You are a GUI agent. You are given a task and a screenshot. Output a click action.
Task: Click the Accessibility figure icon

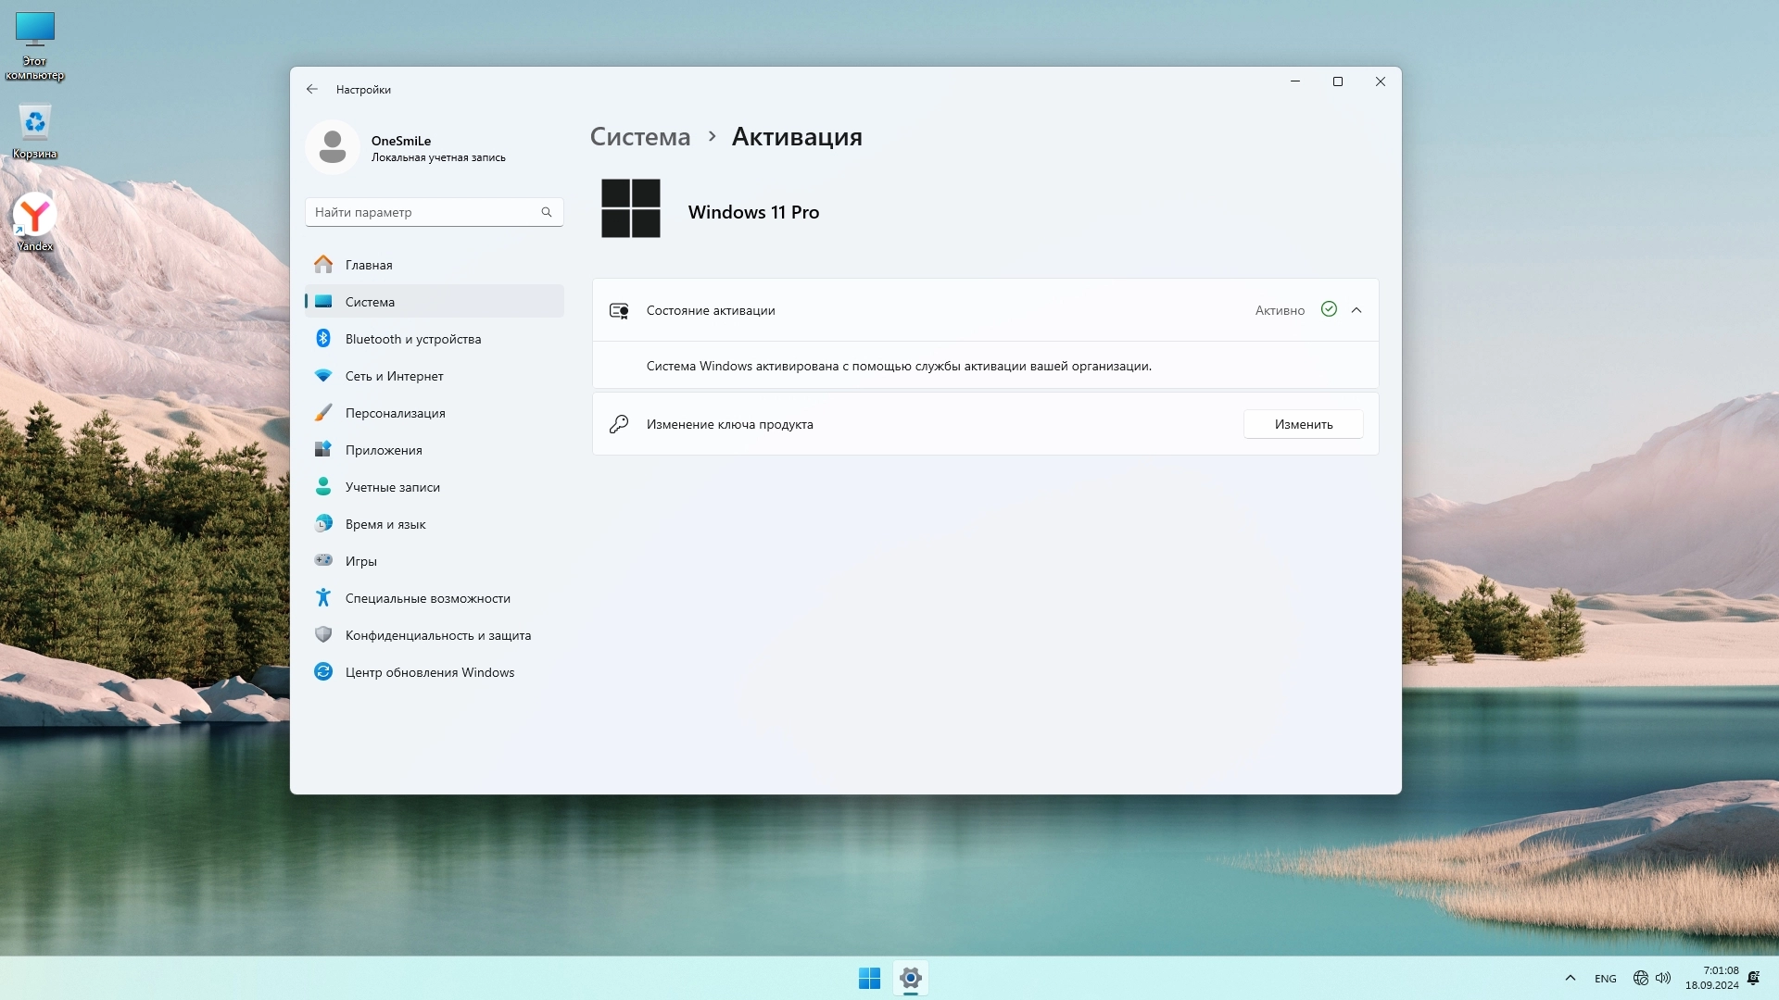tap(322, 598)
